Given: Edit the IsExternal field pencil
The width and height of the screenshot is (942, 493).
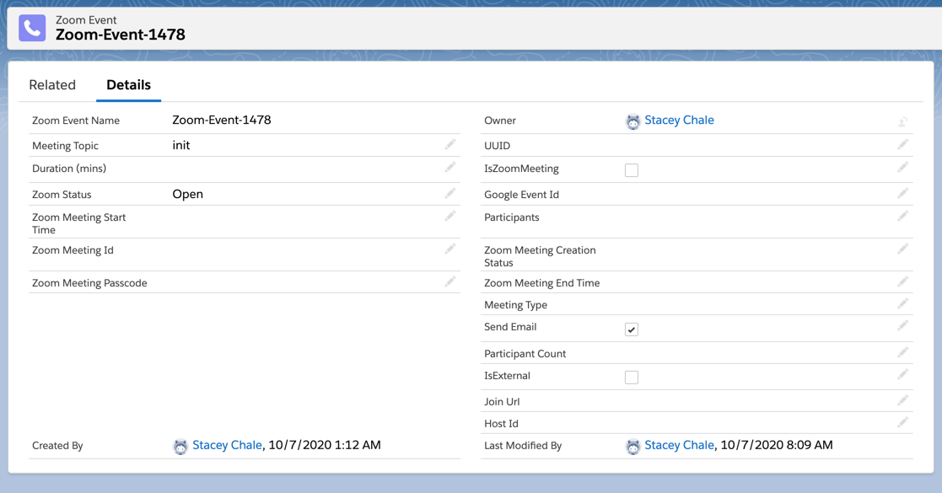Looking at the screenshot, I should 902,375.
